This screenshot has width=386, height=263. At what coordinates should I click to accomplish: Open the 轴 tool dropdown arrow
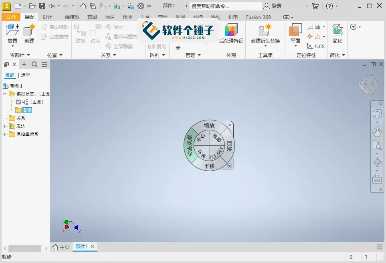click(x=323, y=27)
